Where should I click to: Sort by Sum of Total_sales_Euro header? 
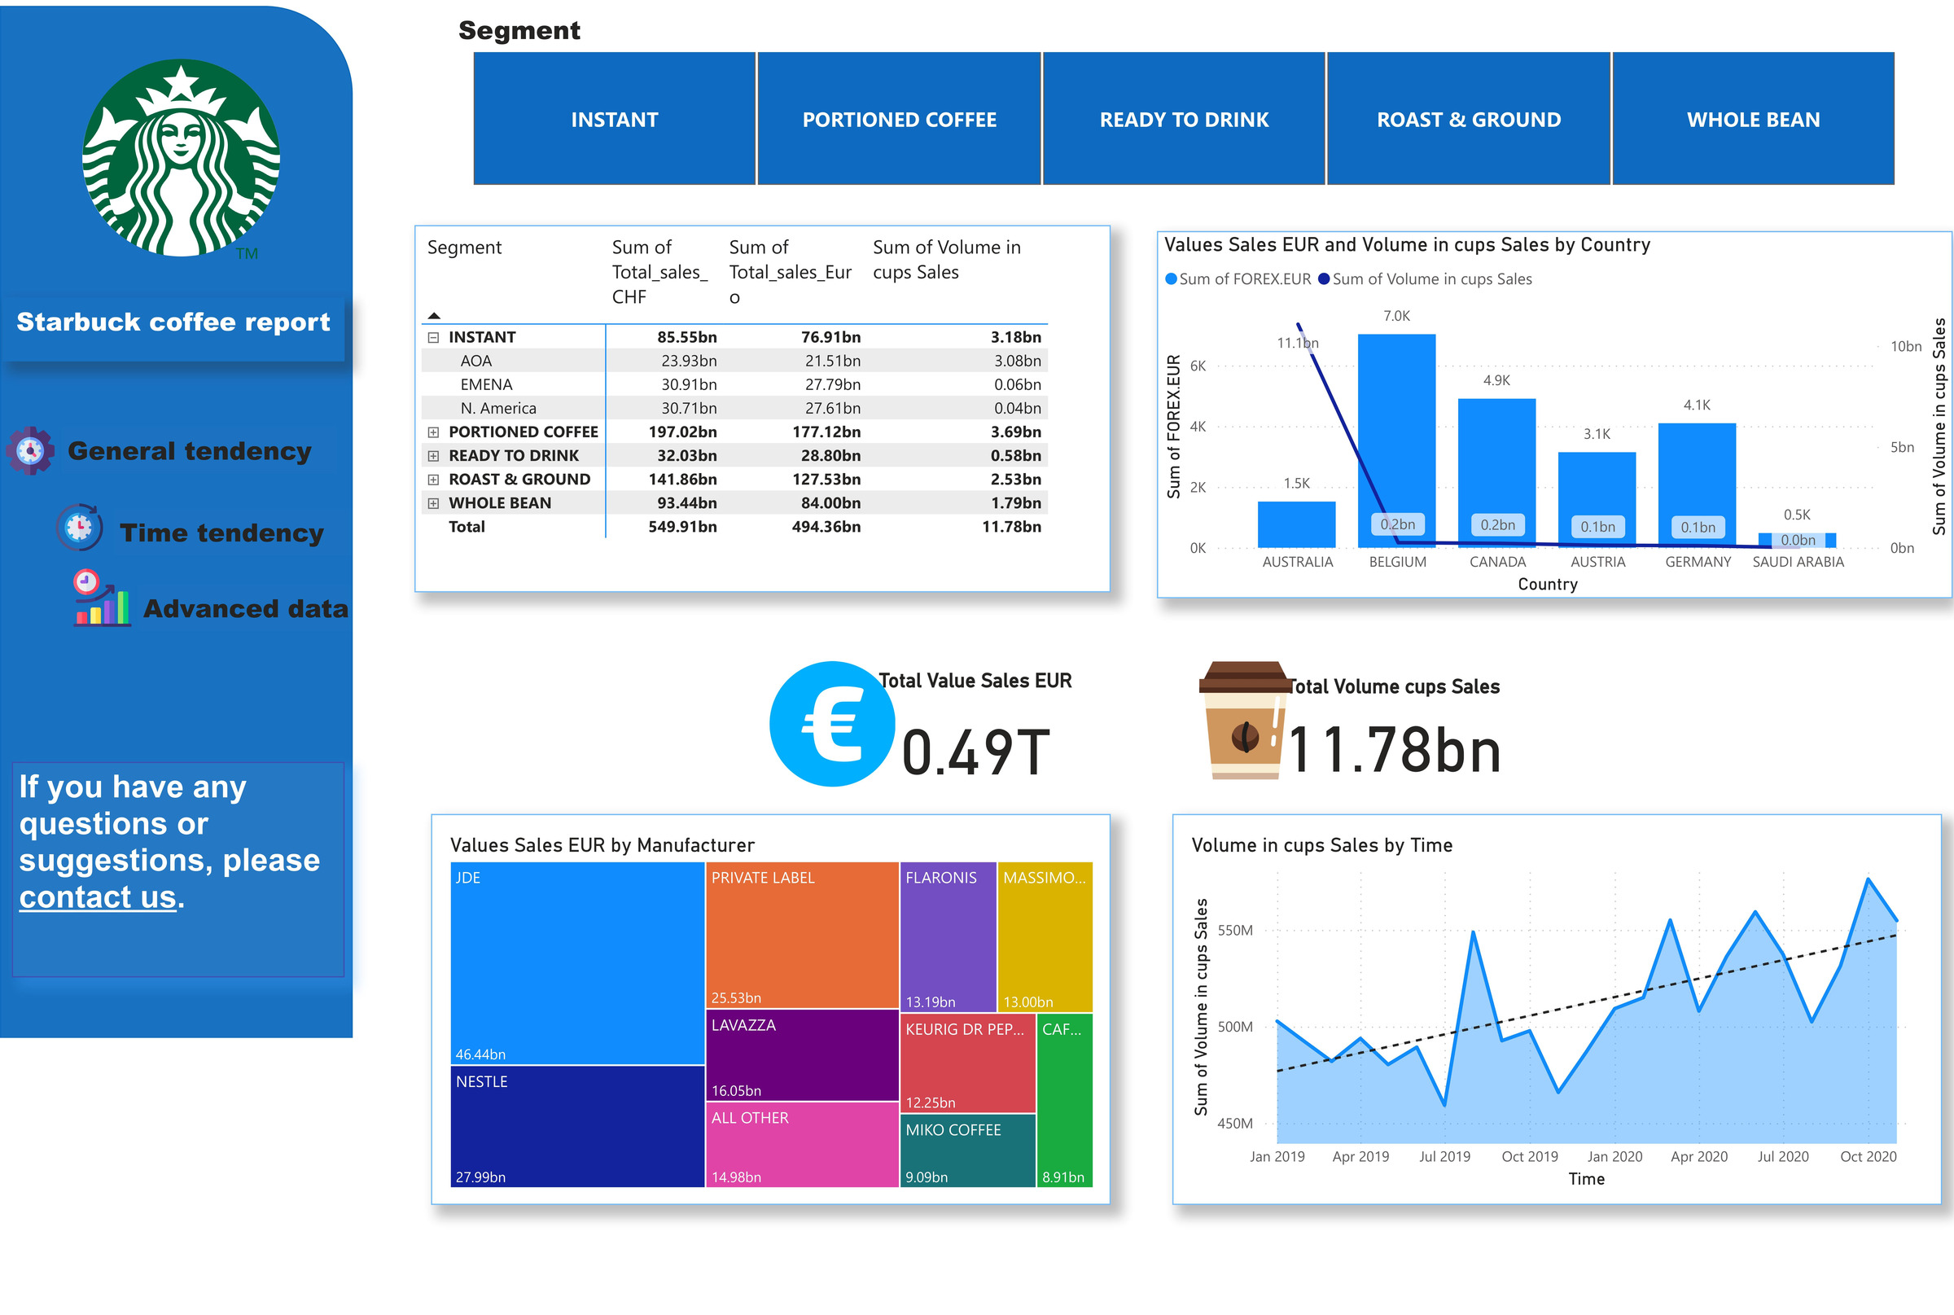pos(790,272)
